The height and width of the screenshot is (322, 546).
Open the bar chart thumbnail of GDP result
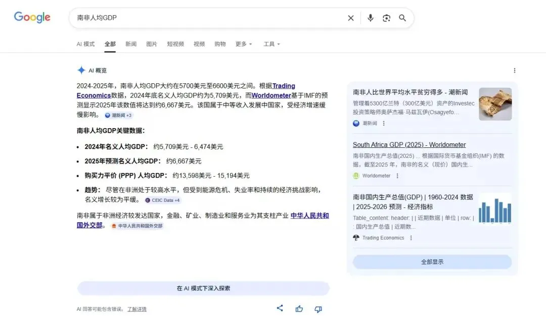click(495, 209)
